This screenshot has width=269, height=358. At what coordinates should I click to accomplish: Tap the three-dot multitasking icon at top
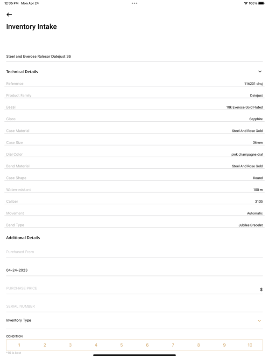pyautogui.click(x=134, y=3)
